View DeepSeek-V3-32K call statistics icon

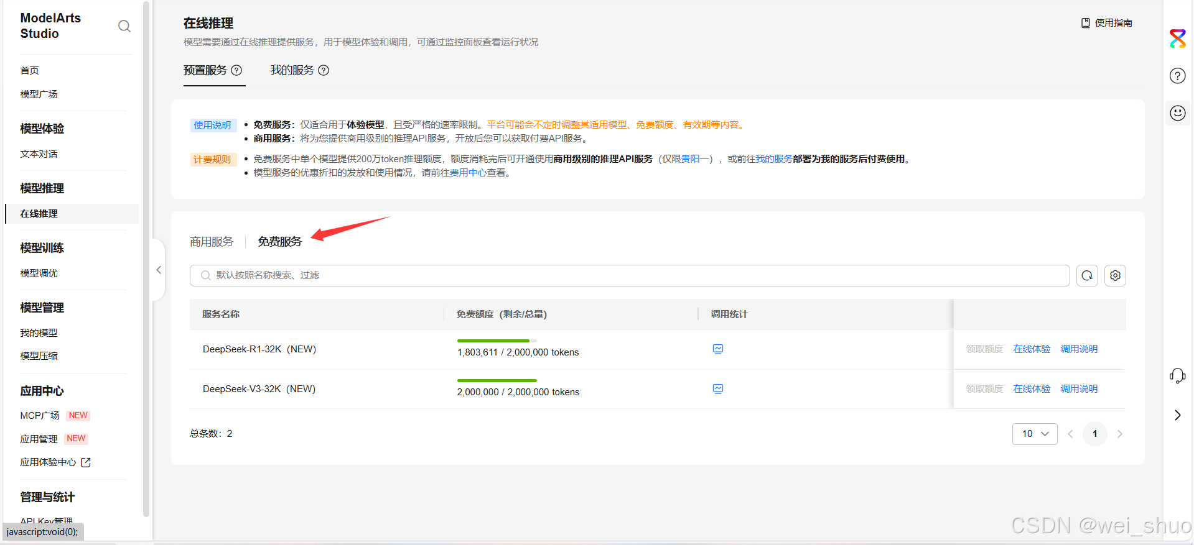pos(718,389)
